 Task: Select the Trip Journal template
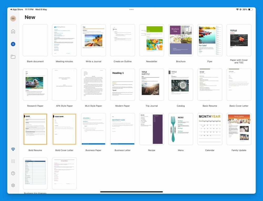152,85
